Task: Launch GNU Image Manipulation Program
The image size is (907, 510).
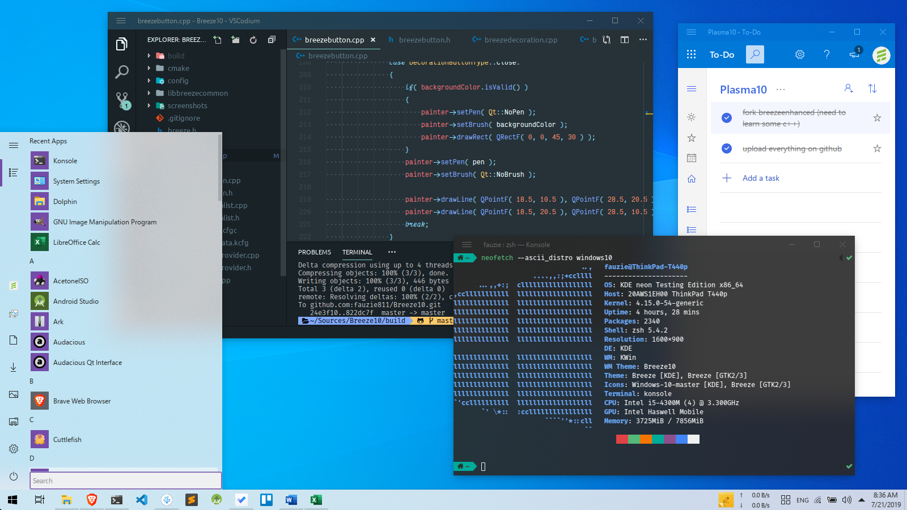Action: tap(124, 222)
